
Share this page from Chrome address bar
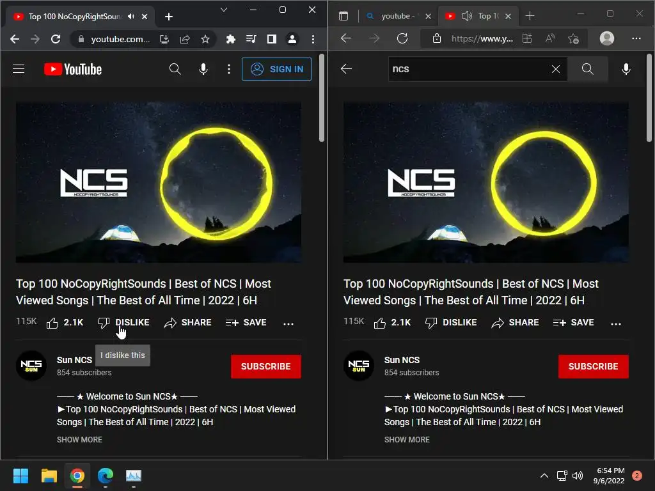(x=185, y=39)
